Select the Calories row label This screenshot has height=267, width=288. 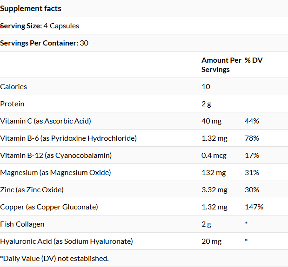coord(13,87)
